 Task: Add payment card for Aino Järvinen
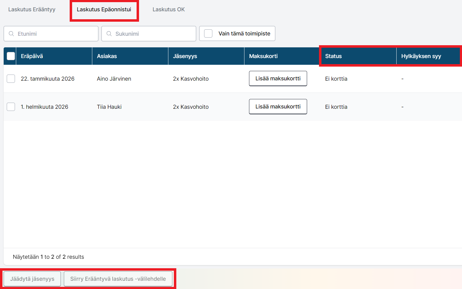coord(278,79)
